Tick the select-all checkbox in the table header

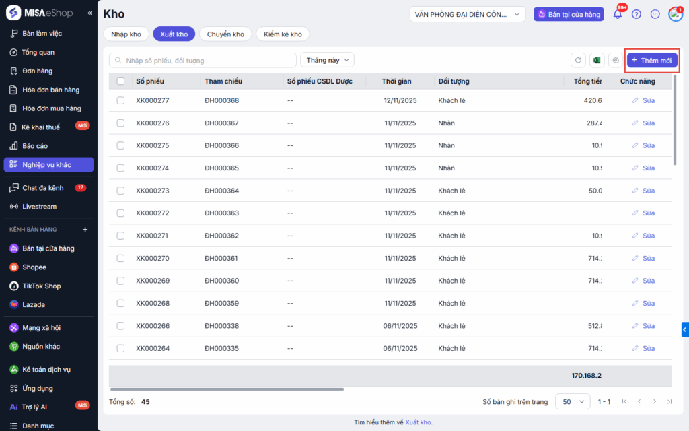coord(120,81)
